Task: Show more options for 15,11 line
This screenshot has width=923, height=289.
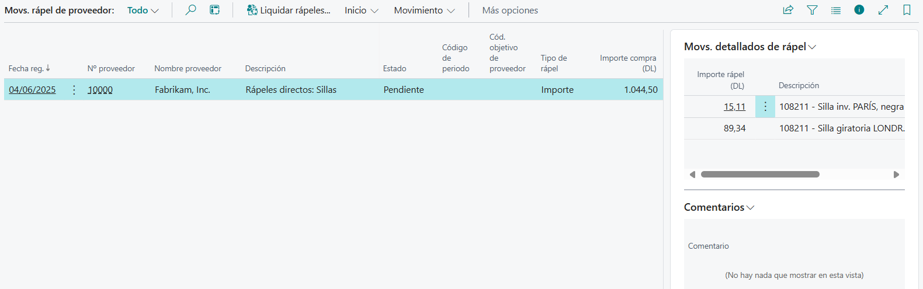Action: 765,107
